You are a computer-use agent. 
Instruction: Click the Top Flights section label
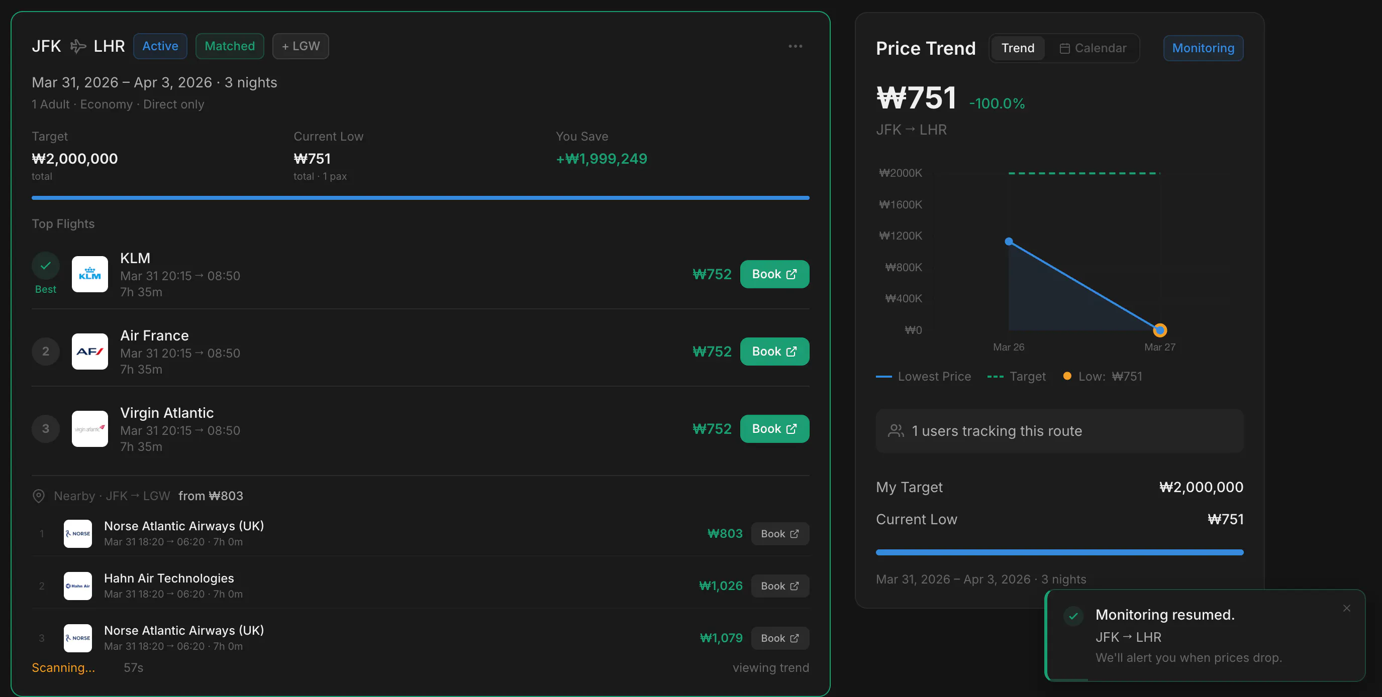coord(63,223)
